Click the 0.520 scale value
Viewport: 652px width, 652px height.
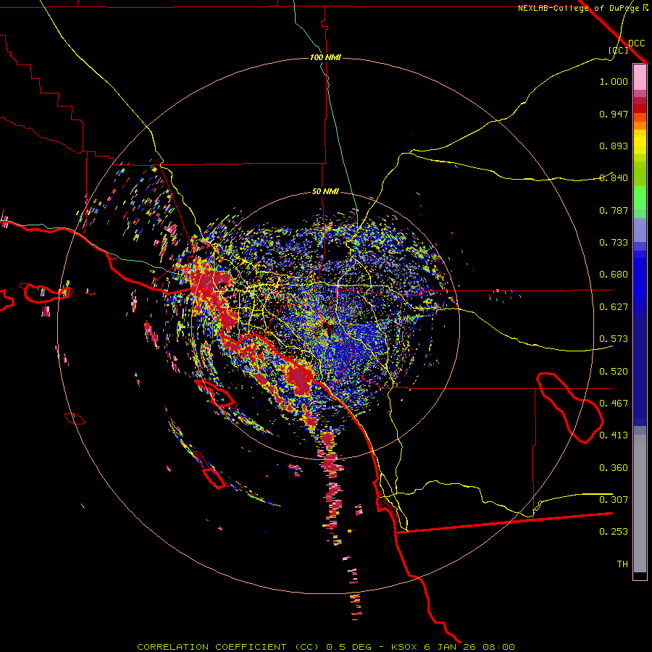pyautogui.click(x=614, y=372)
